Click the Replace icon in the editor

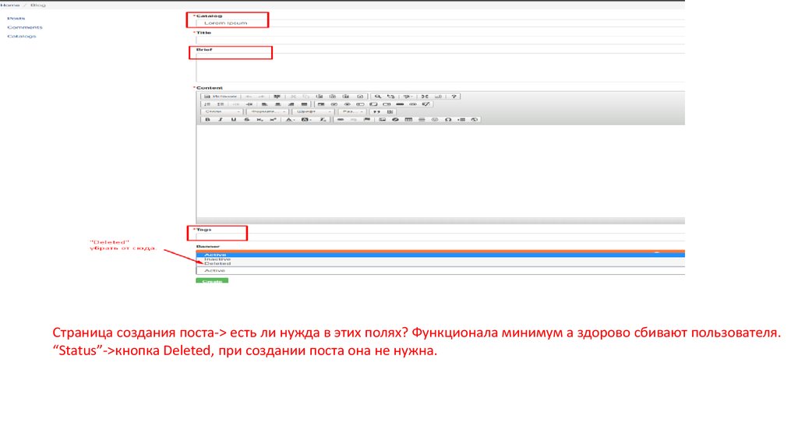point(391,96)
